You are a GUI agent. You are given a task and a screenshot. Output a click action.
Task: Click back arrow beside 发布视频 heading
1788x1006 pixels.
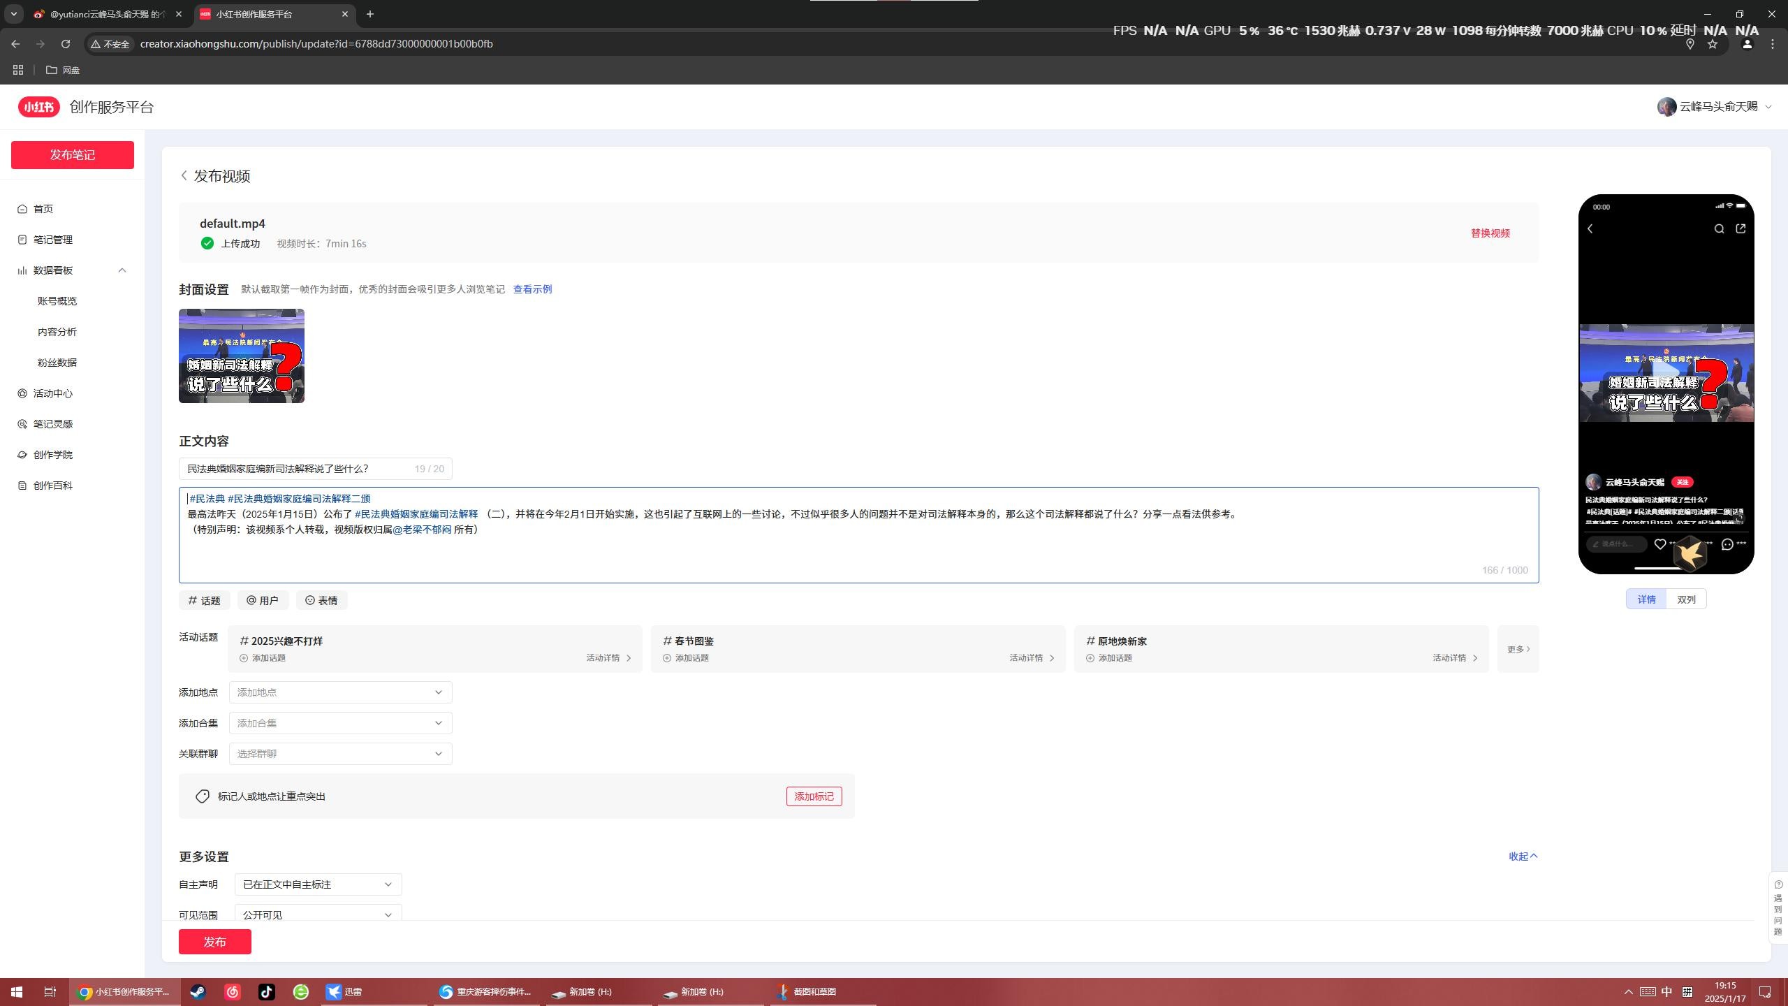click(184, 176)
